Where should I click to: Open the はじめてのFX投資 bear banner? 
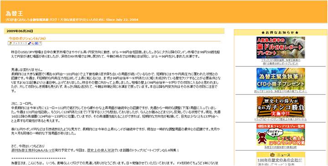[x=281, y=135]
